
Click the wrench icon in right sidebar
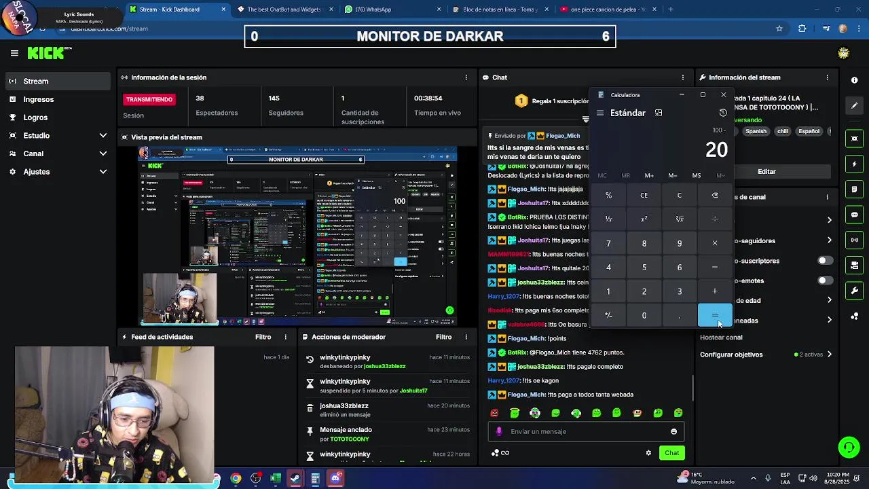[x=855, y=291]
